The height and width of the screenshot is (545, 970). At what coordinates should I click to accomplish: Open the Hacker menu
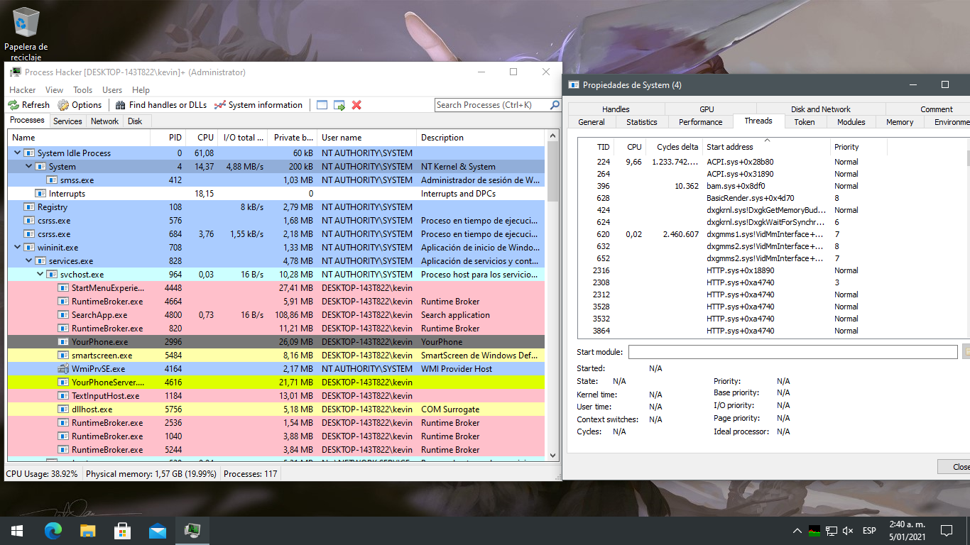(23, 90)
